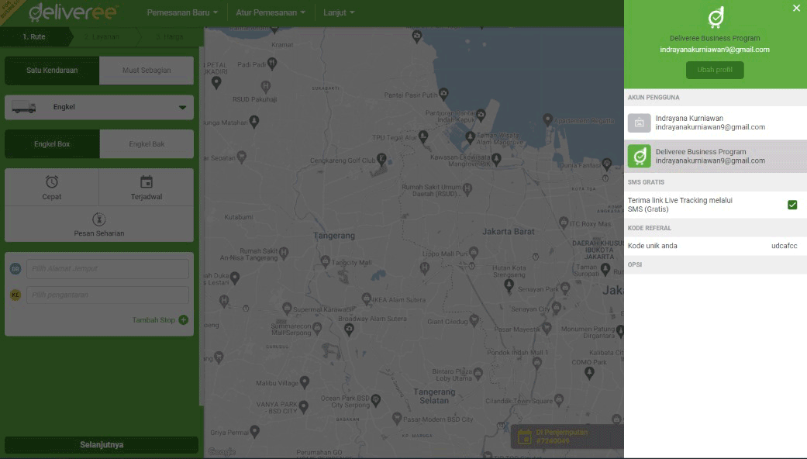The width and height of the screenshot is (807, 459).
Task: Click the Selanjutnya button
Action: [102, 444]
